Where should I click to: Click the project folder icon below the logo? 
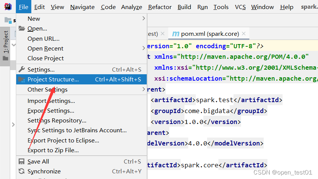click(8, 20)
